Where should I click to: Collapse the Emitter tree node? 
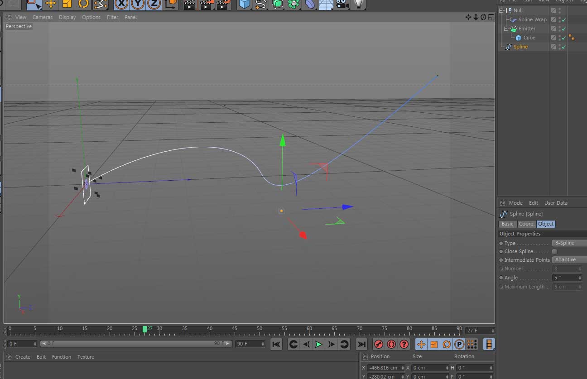507,29
